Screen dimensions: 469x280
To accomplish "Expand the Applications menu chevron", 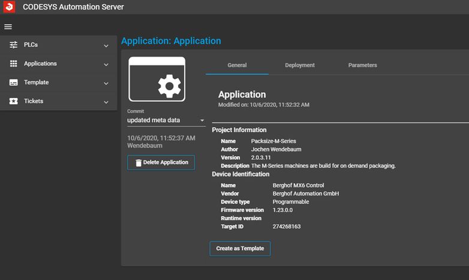I will [106, 65].
